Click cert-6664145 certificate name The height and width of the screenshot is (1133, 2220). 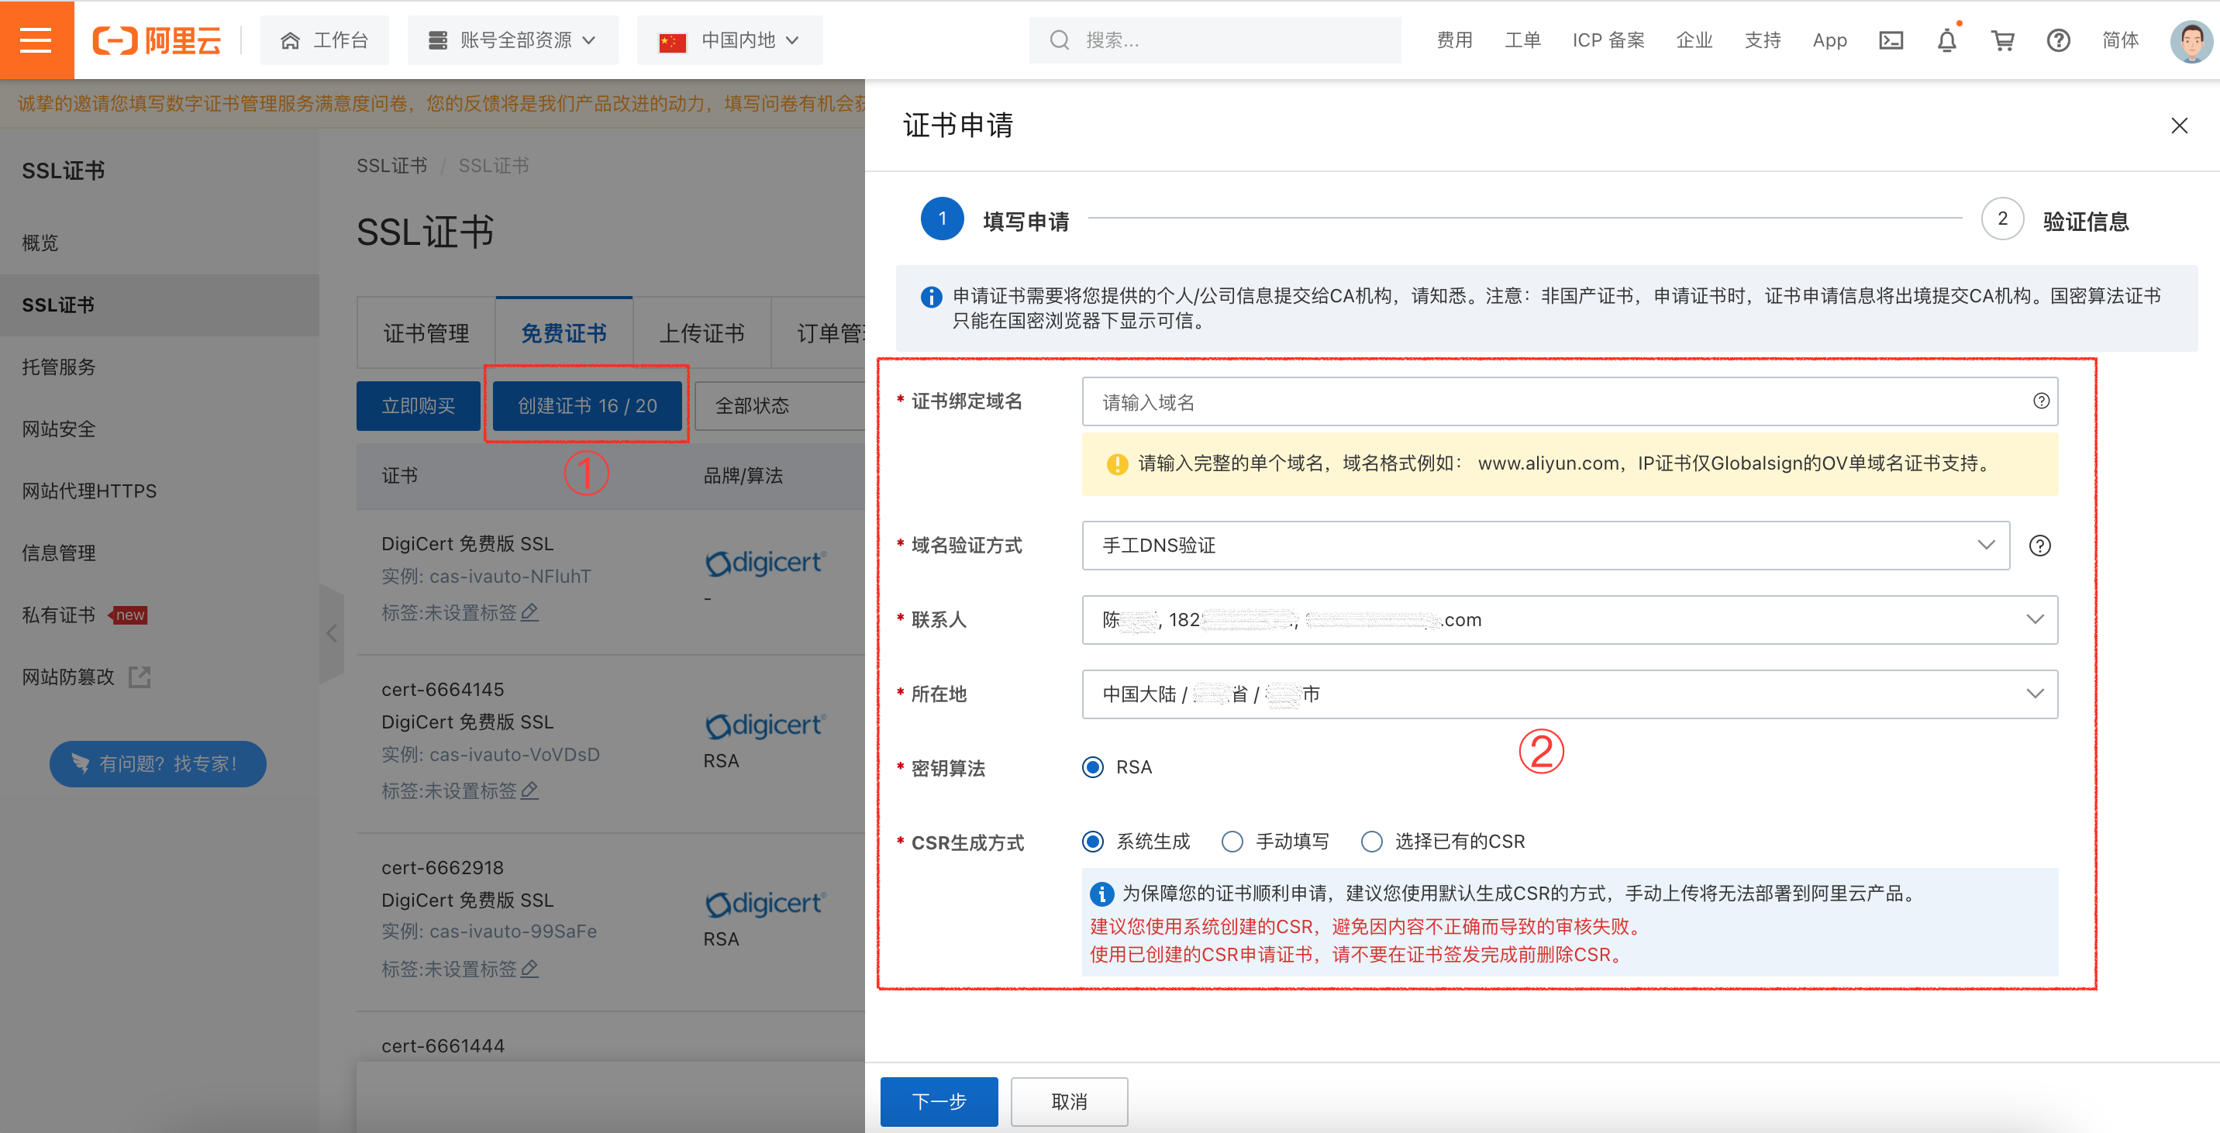click(x=442, y=689)
